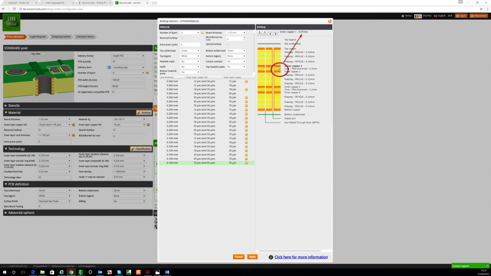Open Skype from the taskbar
The image size is (491, 276).
point(119,272)
